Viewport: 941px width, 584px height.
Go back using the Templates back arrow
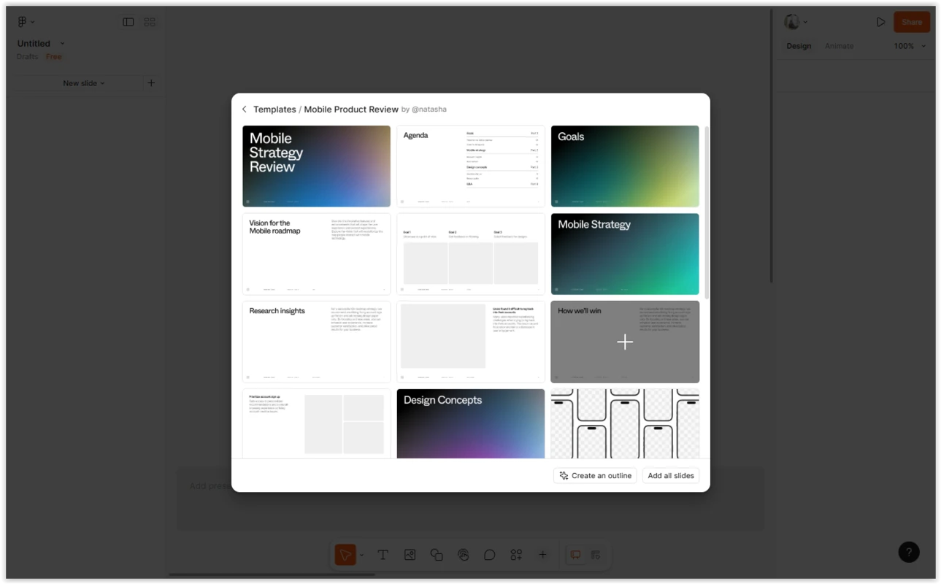pos(245,109)
